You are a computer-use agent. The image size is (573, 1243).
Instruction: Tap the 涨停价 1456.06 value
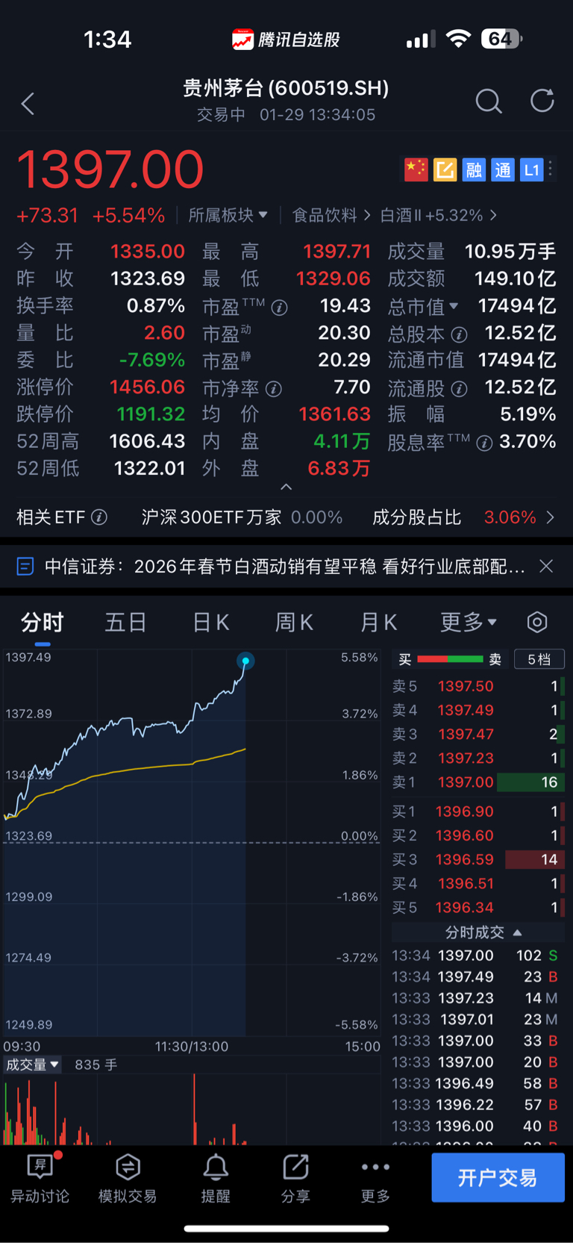click(x=147, y=387)
